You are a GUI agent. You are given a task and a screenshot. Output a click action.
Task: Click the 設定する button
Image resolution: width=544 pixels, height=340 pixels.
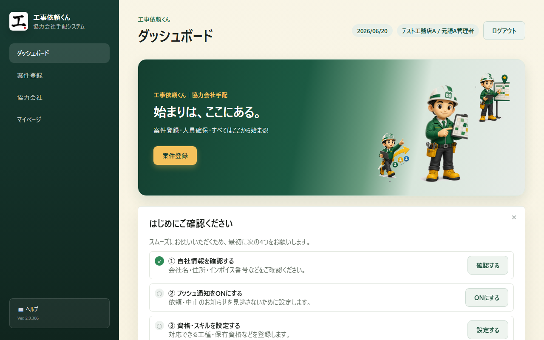(488, 330)
